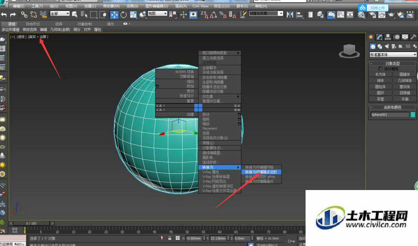Click Use Pivot Point Center icon

(173, 15)
